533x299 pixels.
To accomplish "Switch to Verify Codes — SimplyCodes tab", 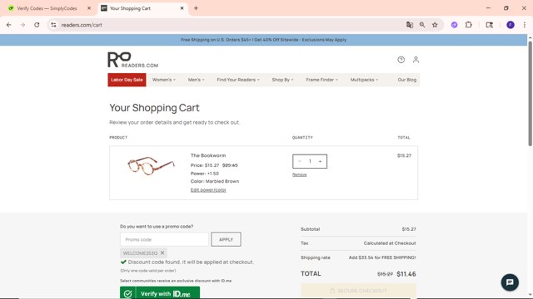I will tap(47, 8).
